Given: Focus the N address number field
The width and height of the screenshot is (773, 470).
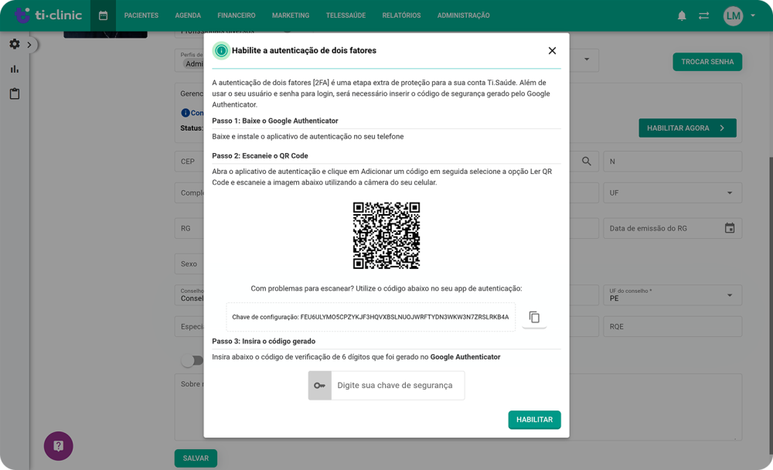Looking at the screenshot, I should tap(673, 162).
